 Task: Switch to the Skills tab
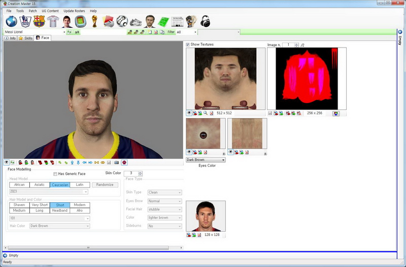tap(25, 38)
